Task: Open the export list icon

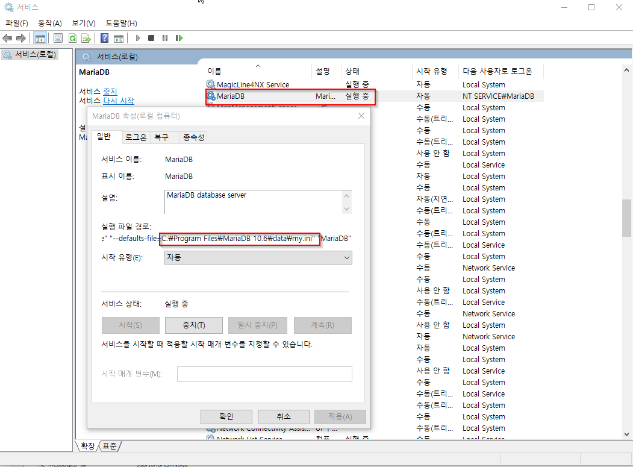Action: tap(86, 37)
